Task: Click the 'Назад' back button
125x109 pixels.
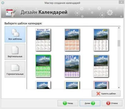Action: [x=68, y=103]
